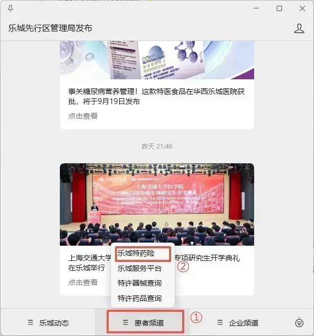
Task: Choose 特许器械查询 in the menu
Action: point(140,283)
